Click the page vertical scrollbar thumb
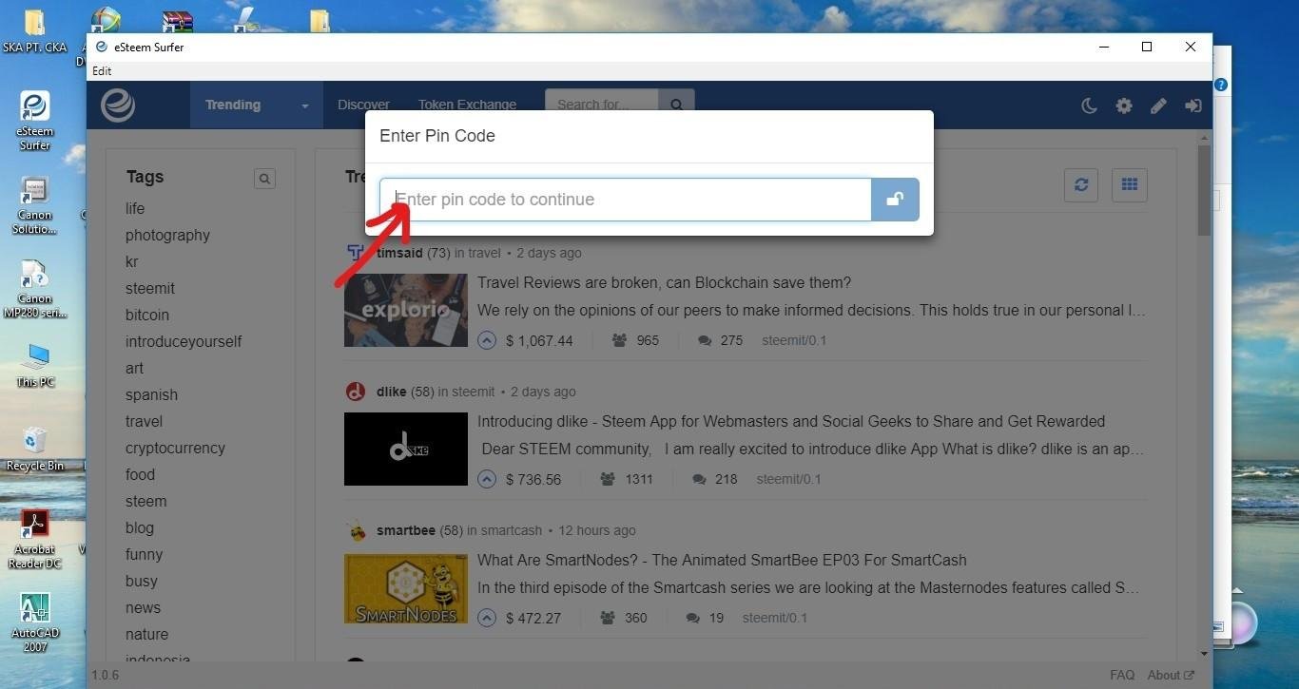This screenshot has height=689, width=1299. [x=1204, y=190]
